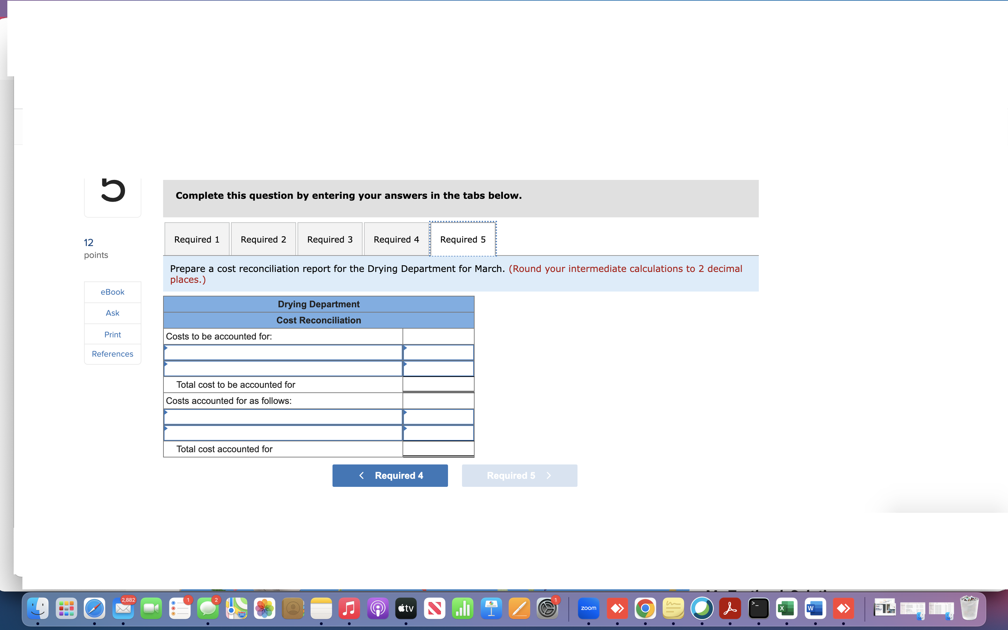This screenshot has width=1008, height=630.
Task: Click the Total cost to be accounted for amount field
Action: pyautogui.click(x=438, y=384)
